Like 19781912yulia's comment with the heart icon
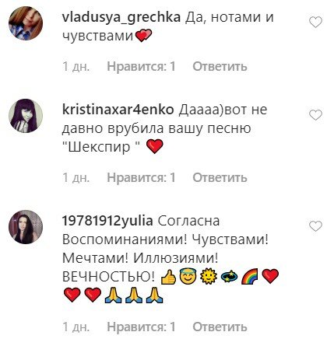Viewport: 334px width, 339px height. click(x=315, y=226)
